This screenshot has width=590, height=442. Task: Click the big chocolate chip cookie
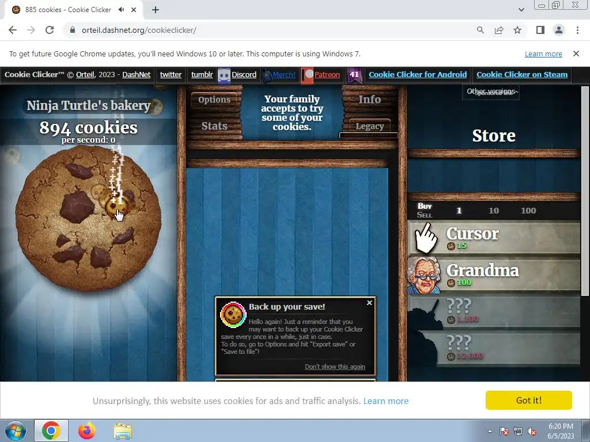88,218
